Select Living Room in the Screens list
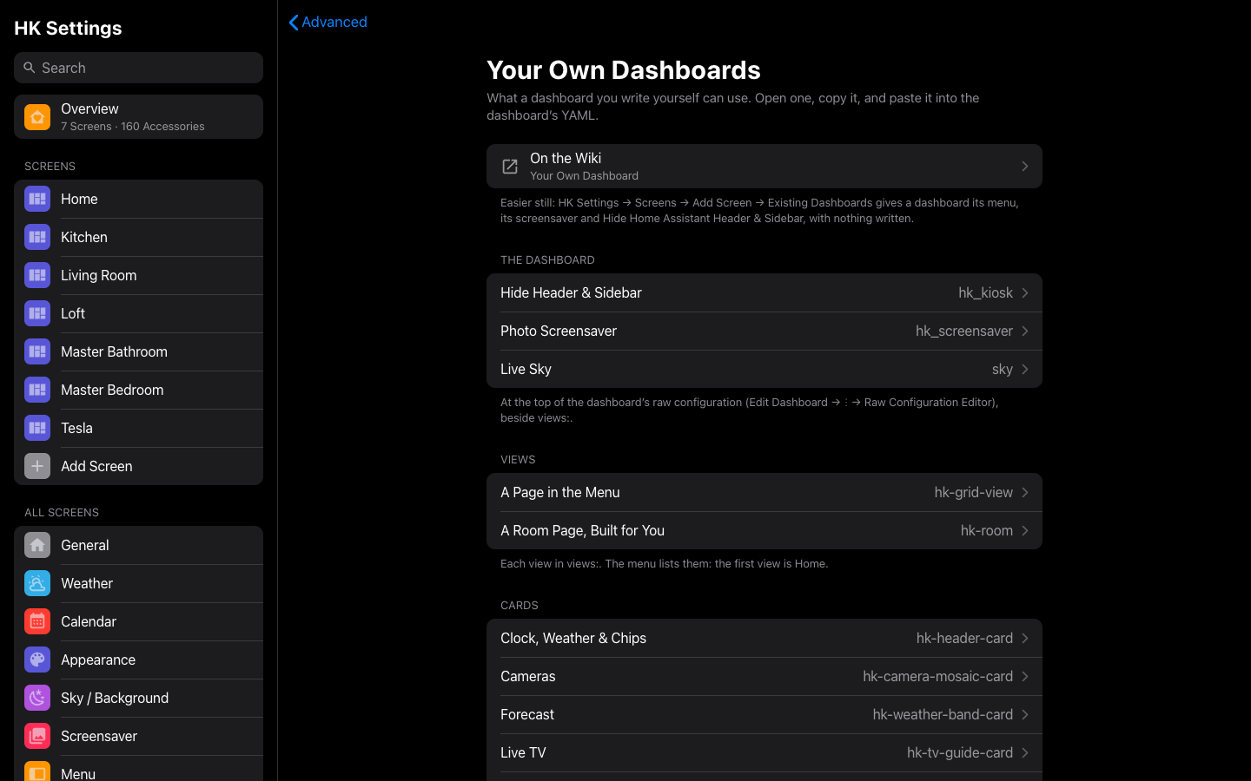Viewport: 1251px width, 781px height. 138,275
